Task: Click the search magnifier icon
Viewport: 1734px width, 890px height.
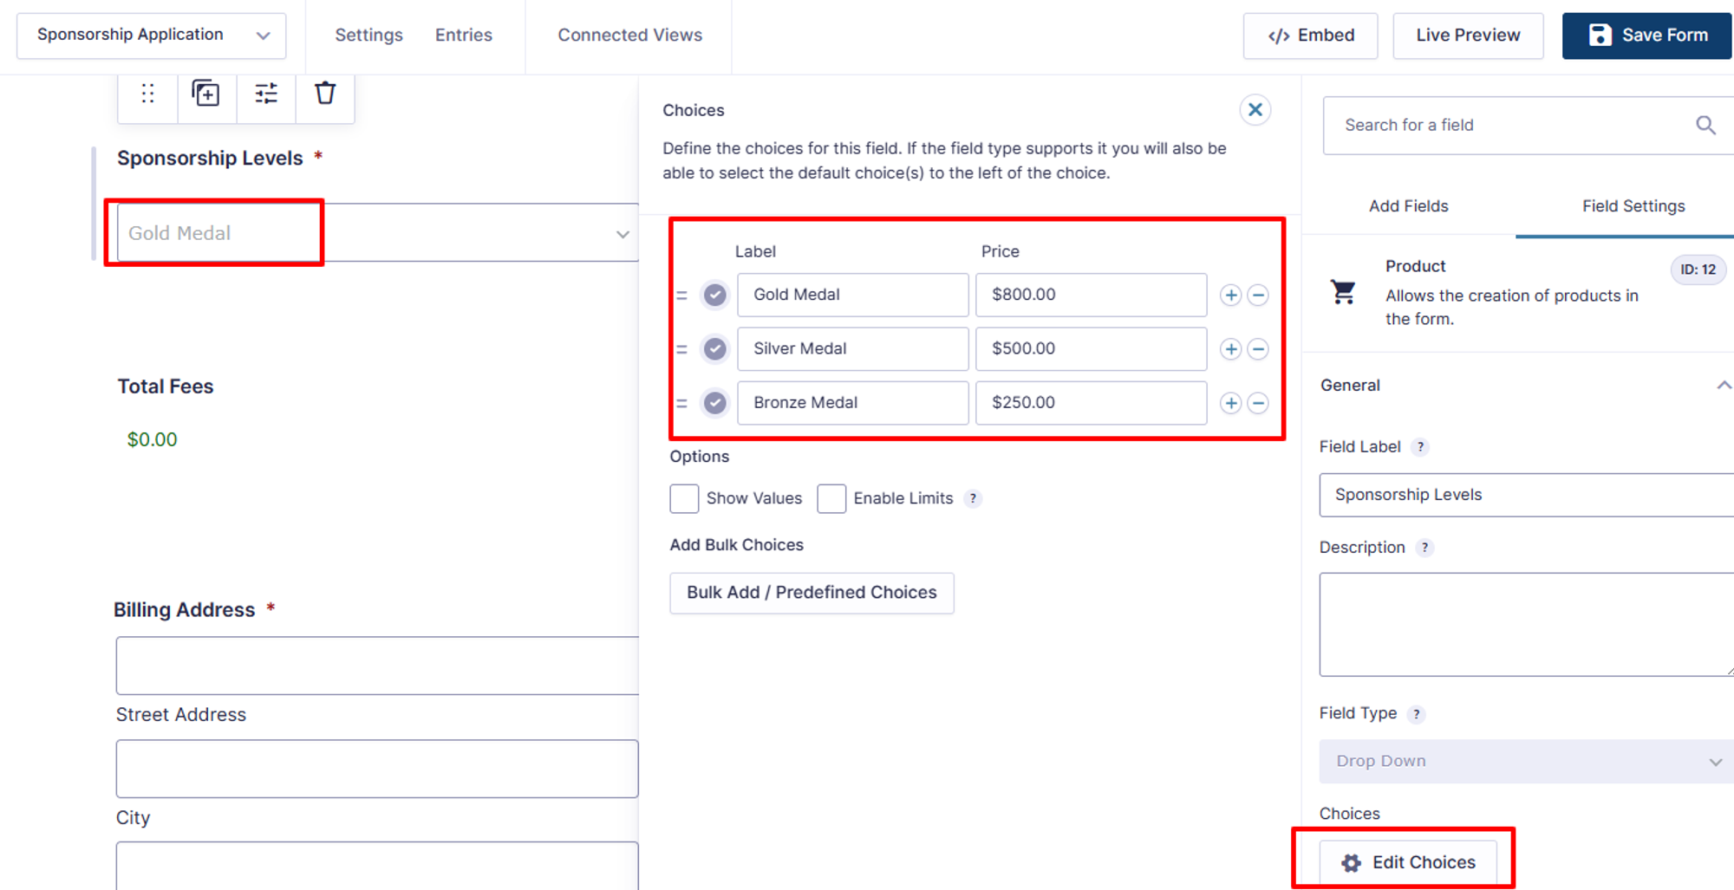Action: tap(1705, 126)
